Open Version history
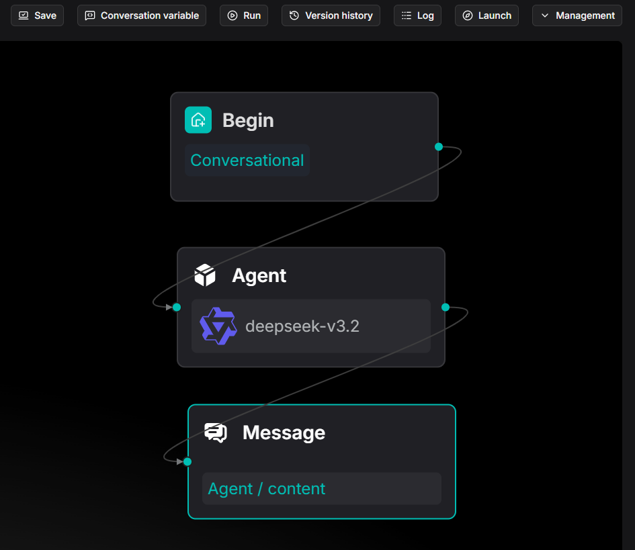Image resolution: width=635 pixels, height=550 pixels. tap(331, 15)
